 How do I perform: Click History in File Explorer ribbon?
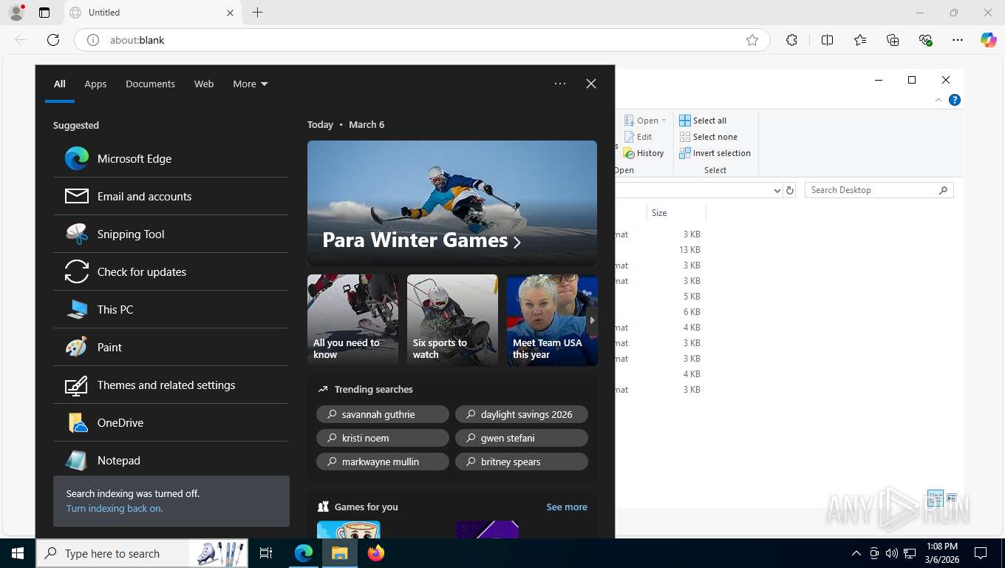(644, 153)
